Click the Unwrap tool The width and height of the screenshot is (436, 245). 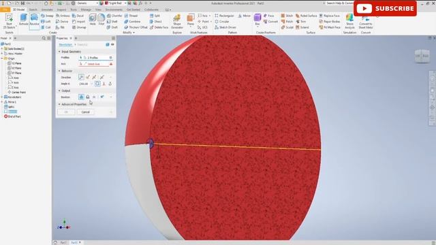(x=79, y=27)
